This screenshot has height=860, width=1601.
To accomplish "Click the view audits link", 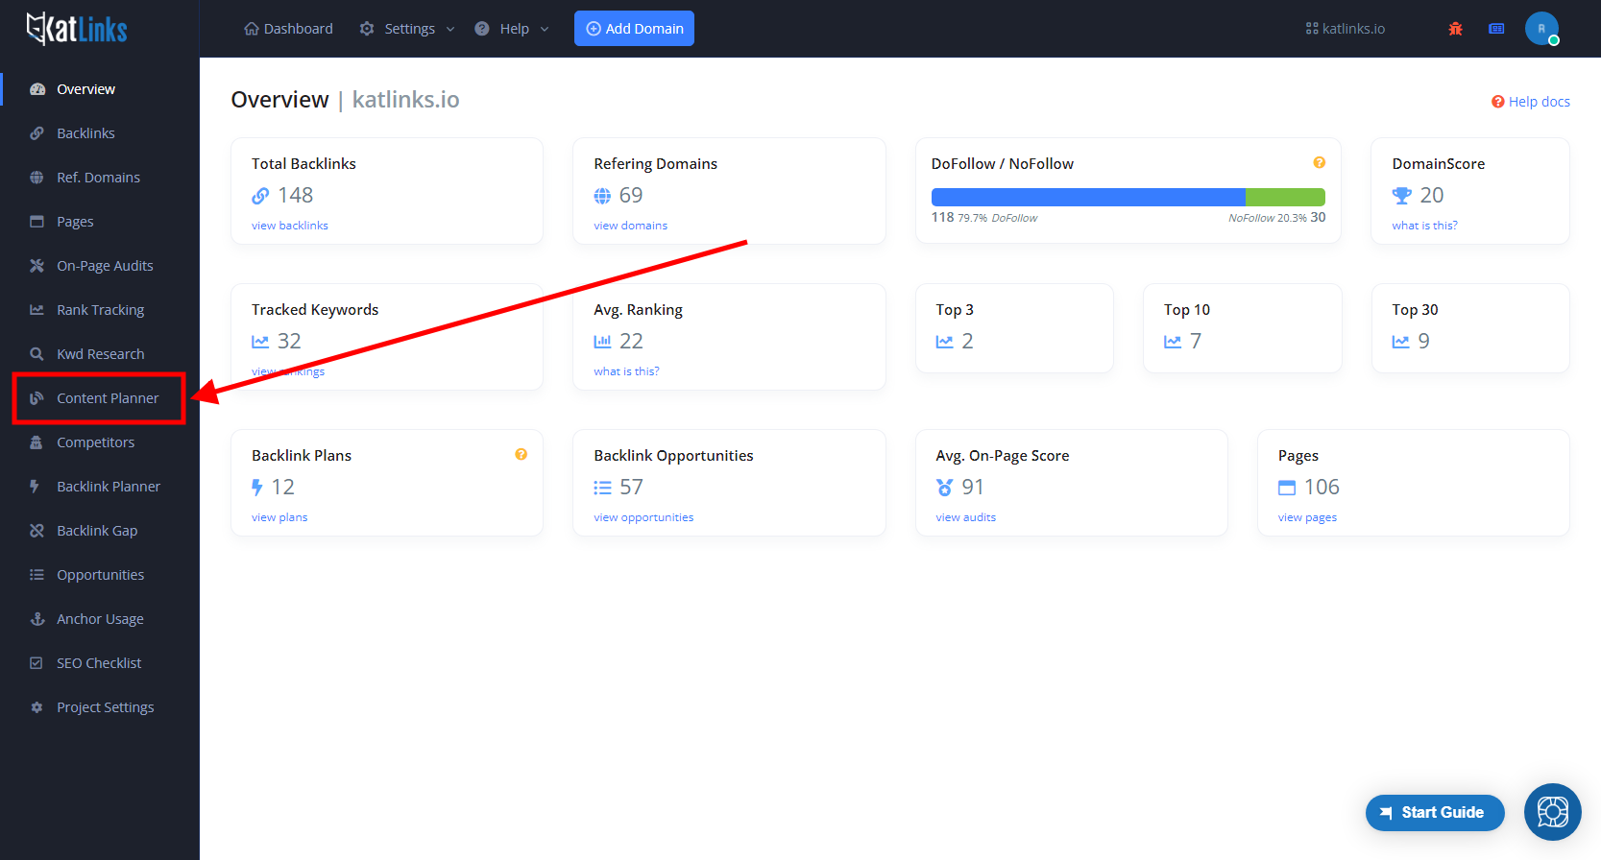I will pyautogui.click(x=966, y=517).
